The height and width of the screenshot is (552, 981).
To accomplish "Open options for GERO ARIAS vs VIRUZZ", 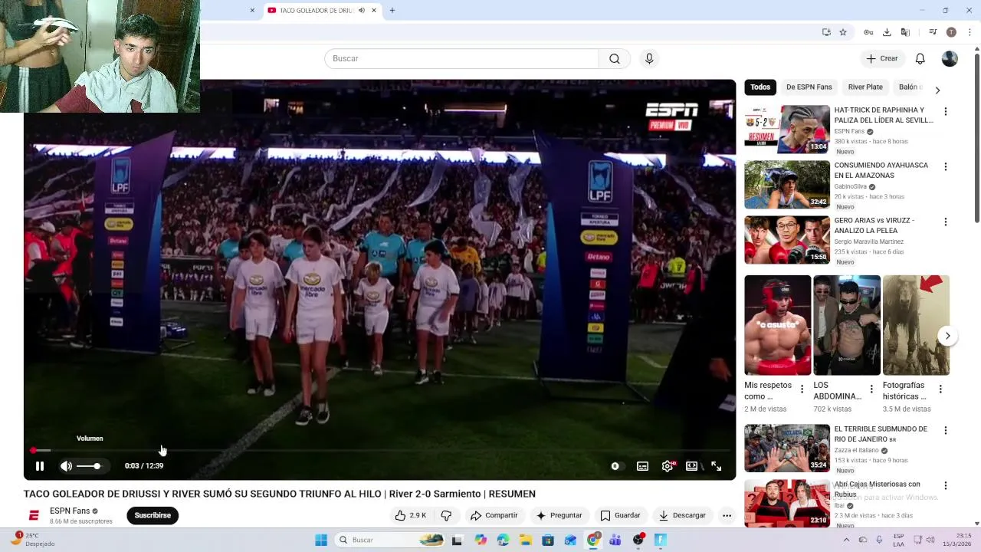I will point(945,222).
